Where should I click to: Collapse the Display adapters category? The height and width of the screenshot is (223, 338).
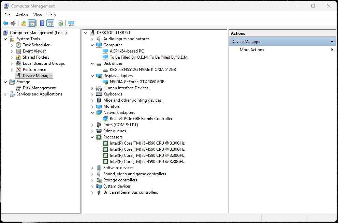click(92, 76)
